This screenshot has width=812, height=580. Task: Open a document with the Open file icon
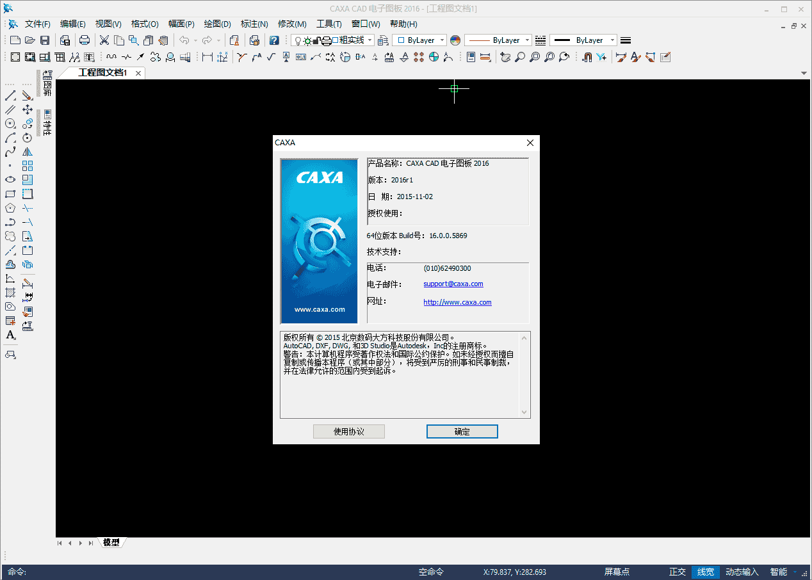pyautogui.click(x=30, y=40)
